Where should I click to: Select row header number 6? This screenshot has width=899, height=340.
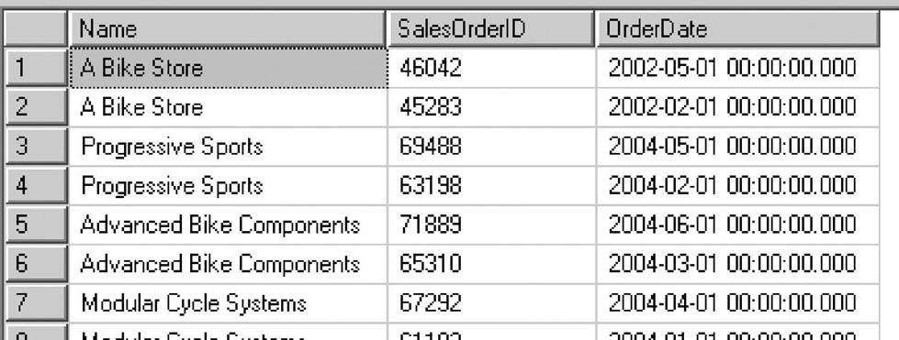tap(36, 263)
